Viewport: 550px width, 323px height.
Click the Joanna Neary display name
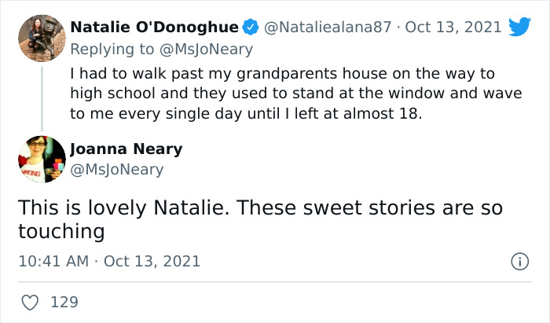coord(126,149)
